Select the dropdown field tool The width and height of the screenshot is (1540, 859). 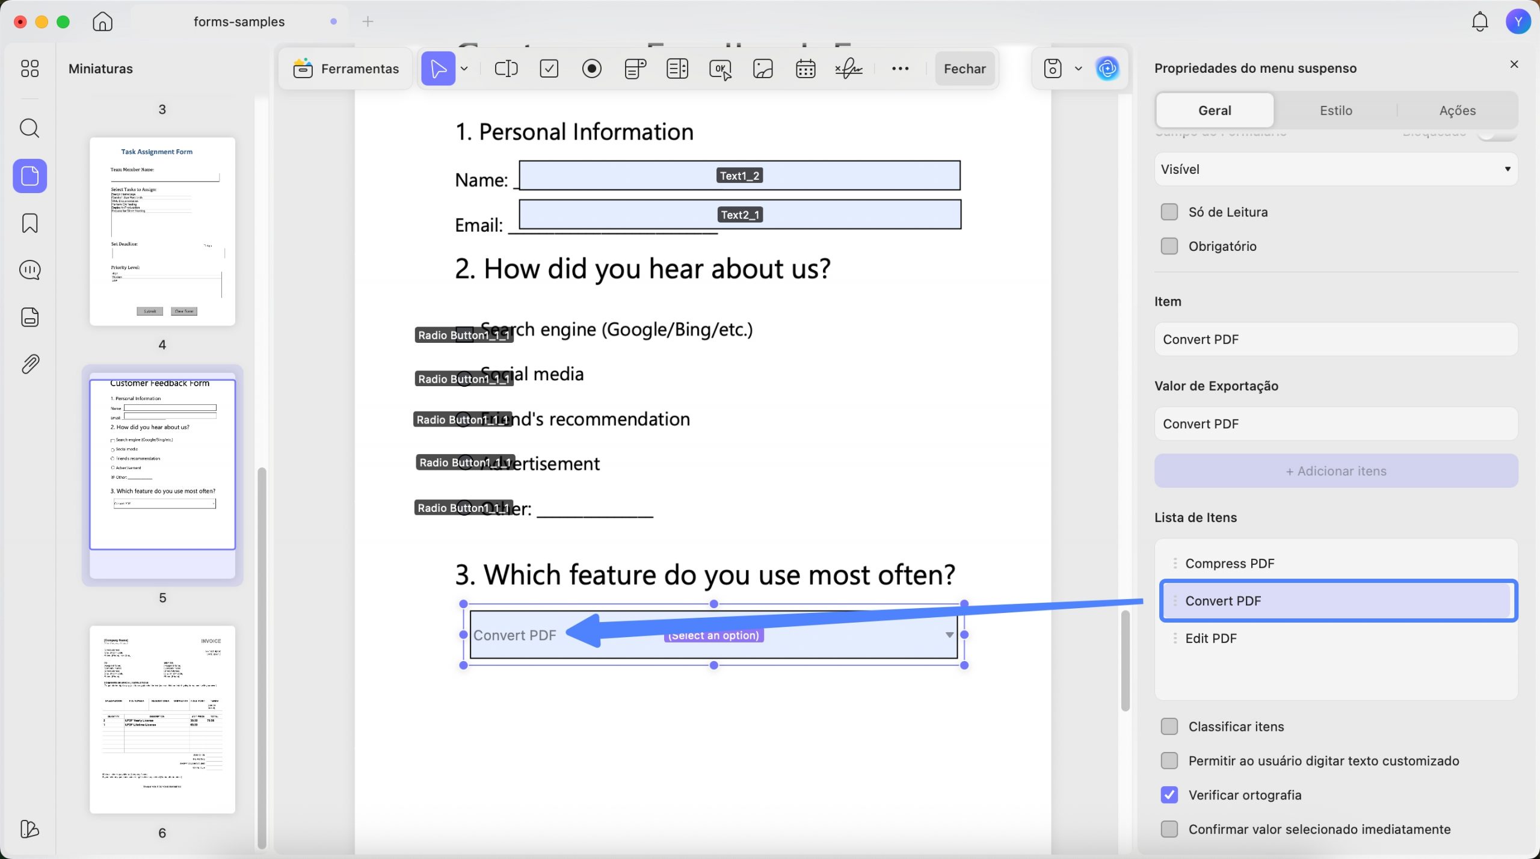click(635, 69)
